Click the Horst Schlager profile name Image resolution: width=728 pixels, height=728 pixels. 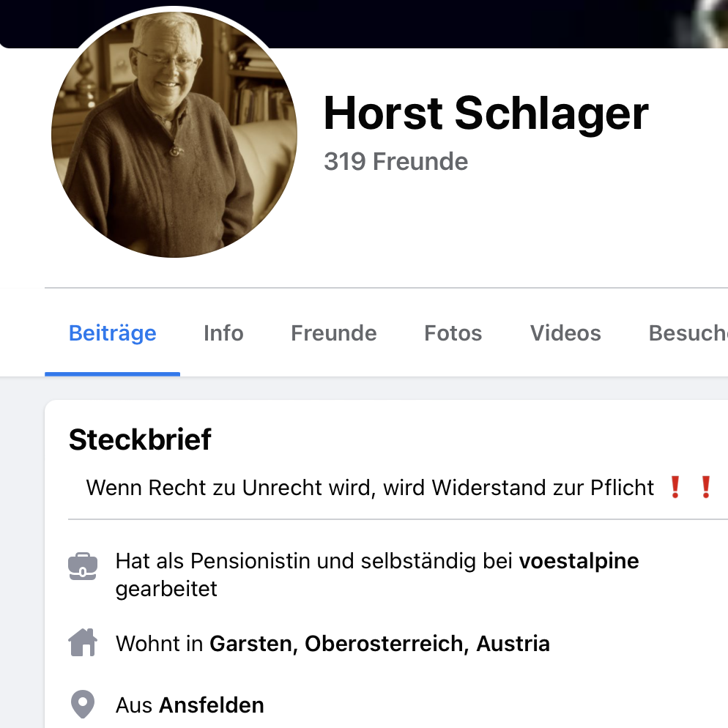click(x=486, y=113)
